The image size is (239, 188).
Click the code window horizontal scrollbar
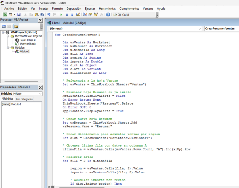click(82, 187)
